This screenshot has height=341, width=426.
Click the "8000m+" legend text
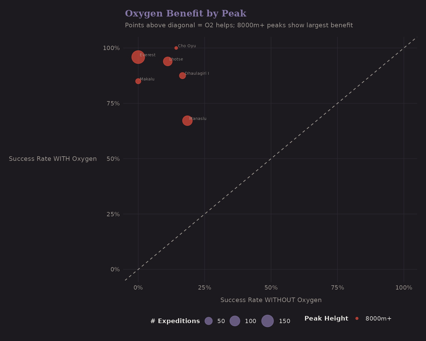click(x=379, y=319)
